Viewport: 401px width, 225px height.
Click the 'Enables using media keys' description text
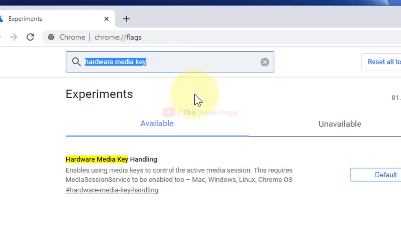pyautogui.click(x=179, y=175)
